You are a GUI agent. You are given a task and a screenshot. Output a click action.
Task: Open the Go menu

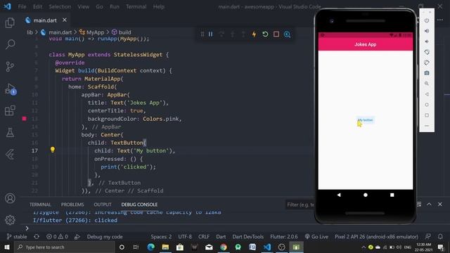pyautogui.click(x=99, y=6)
